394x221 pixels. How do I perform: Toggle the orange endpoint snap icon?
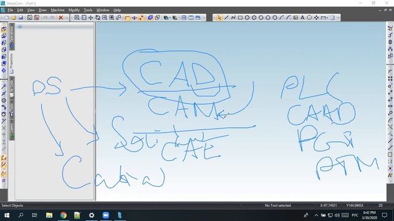coord(4,158)
